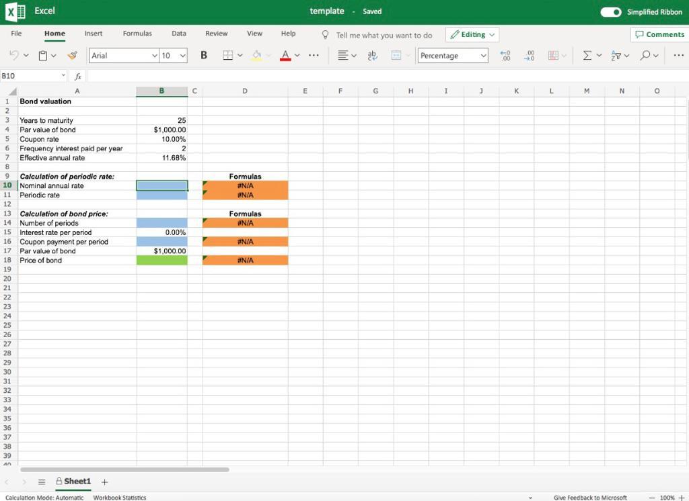The width and height of the screenshot is (689, 501).
Task: Select the Sheet1 tab
Action: 73,482
